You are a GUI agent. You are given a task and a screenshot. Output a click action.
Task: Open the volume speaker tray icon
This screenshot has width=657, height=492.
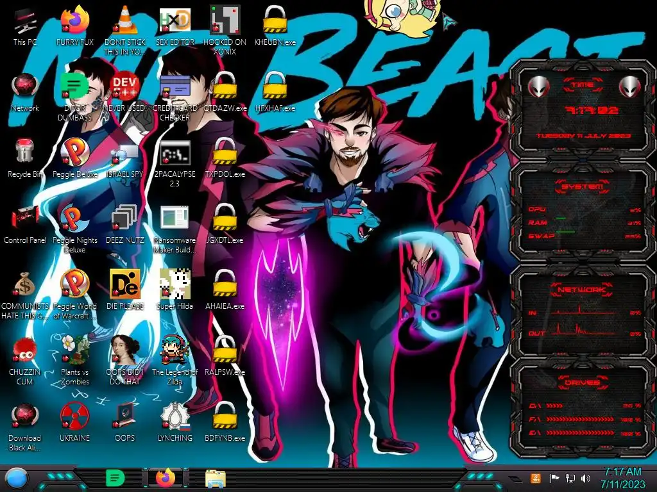tap(586, 478)
